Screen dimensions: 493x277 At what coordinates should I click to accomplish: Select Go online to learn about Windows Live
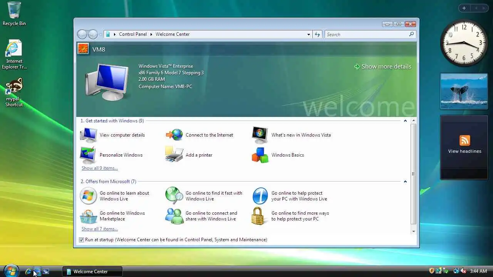(x=114, y=196)
